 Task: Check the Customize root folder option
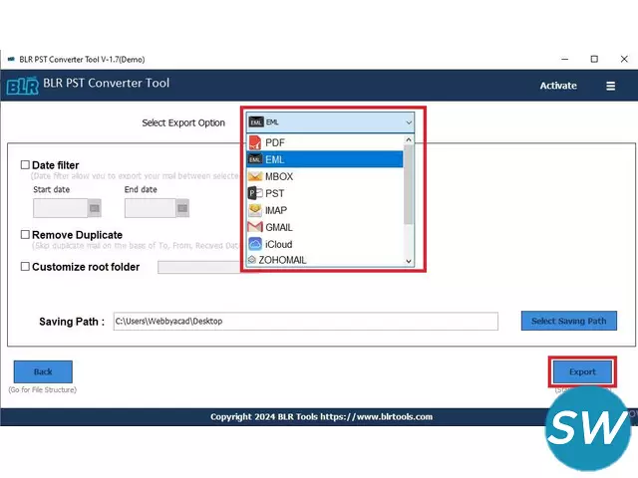(26, 267)
